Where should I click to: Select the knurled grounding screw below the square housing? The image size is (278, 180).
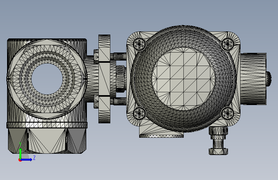[218, 141]
